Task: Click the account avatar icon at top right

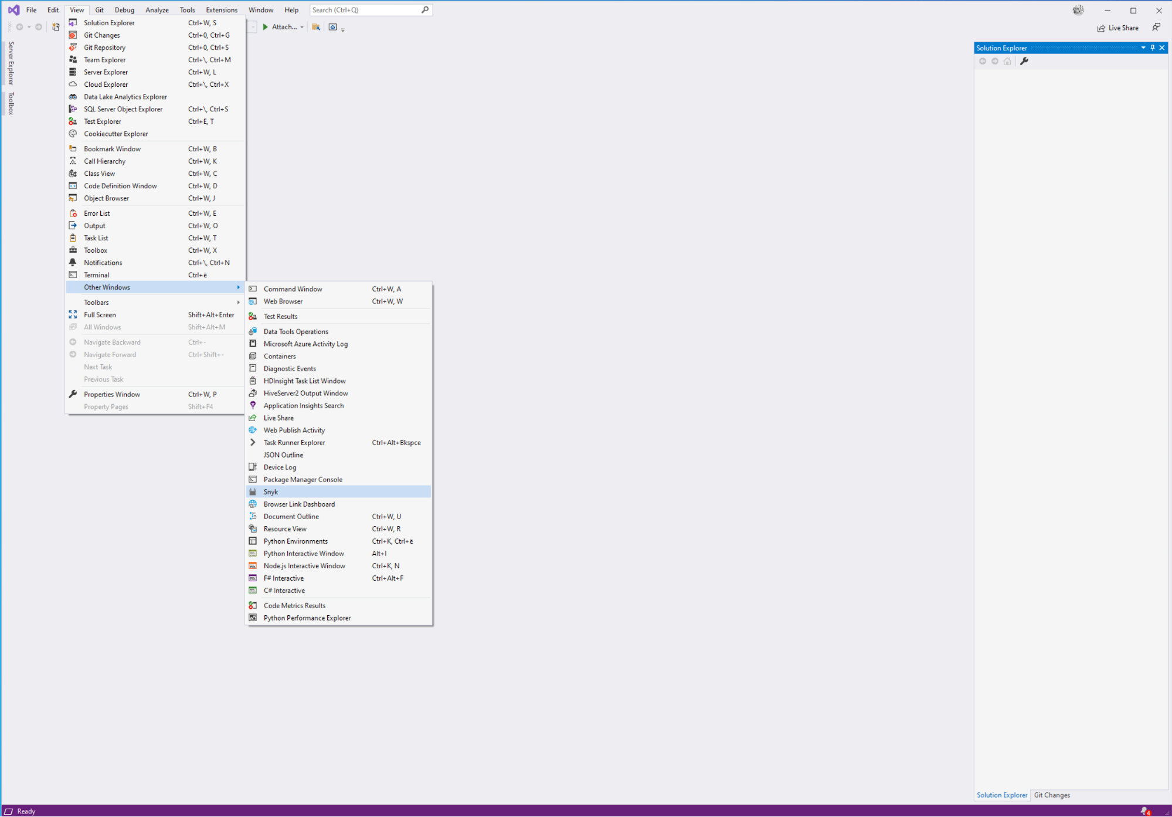Action: pos(1078,10)
